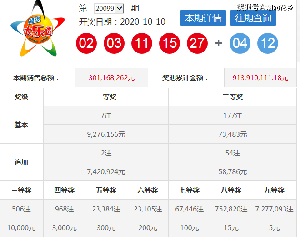Click the 2注 additional first prize count
The height and width of the screenshot is (237, 300).
pyautogui.click(x=106, y=153)
